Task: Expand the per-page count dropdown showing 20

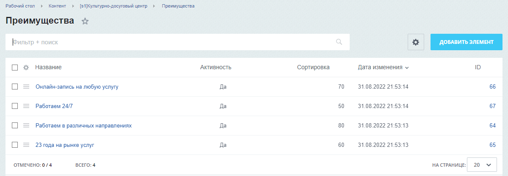Action: [482, 165]
